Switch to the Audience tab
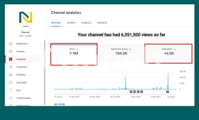 tap(86, 23)
